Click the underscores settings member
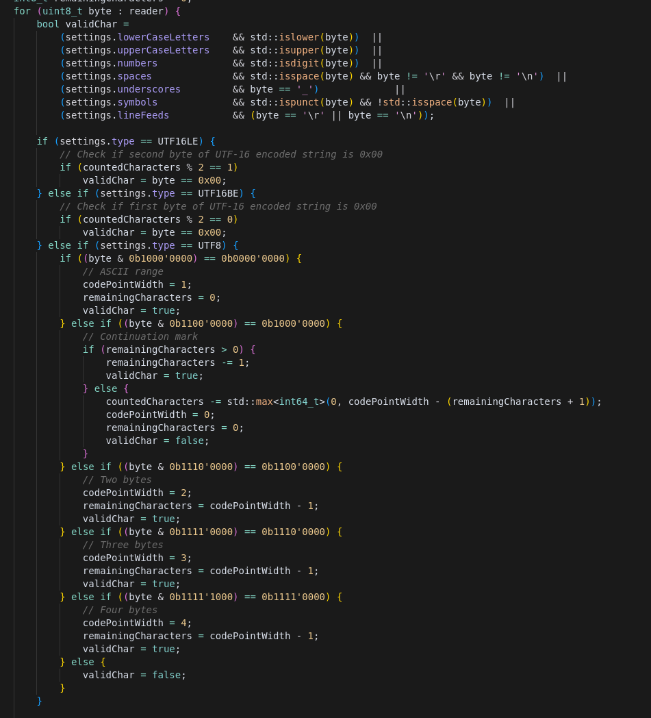The width and height of the screenshot is (651, 718). 149,89
